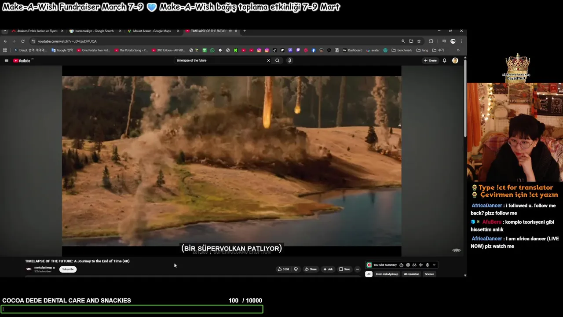Switch to the Atakum Emlak İlanları tab
The height and width of the screenshot is (317, 563).
(37, 31)
